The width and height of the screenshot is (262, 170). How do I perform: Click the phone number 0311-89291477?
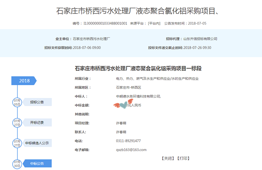click(128, 141)
